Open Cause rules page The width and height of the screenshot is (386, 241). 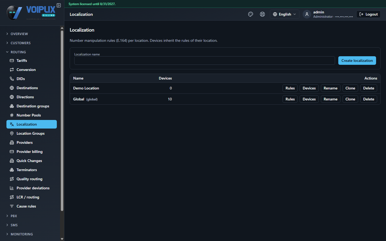32,206
